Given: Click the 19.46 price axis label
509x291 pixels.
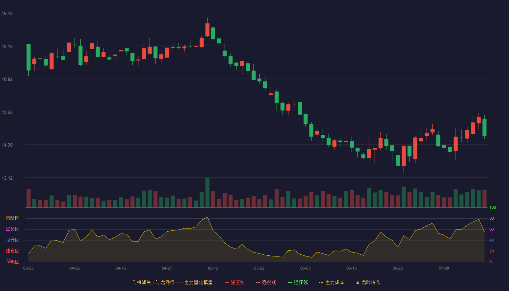Looking at the screenshot, I should [x=7, y=13].
